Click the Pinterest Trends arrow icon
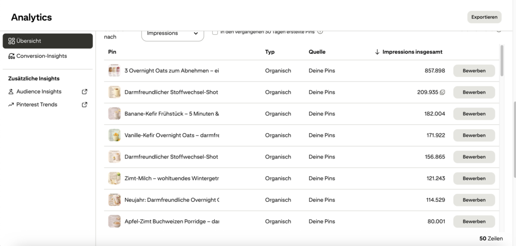The image size is (516, 246). 11,105
